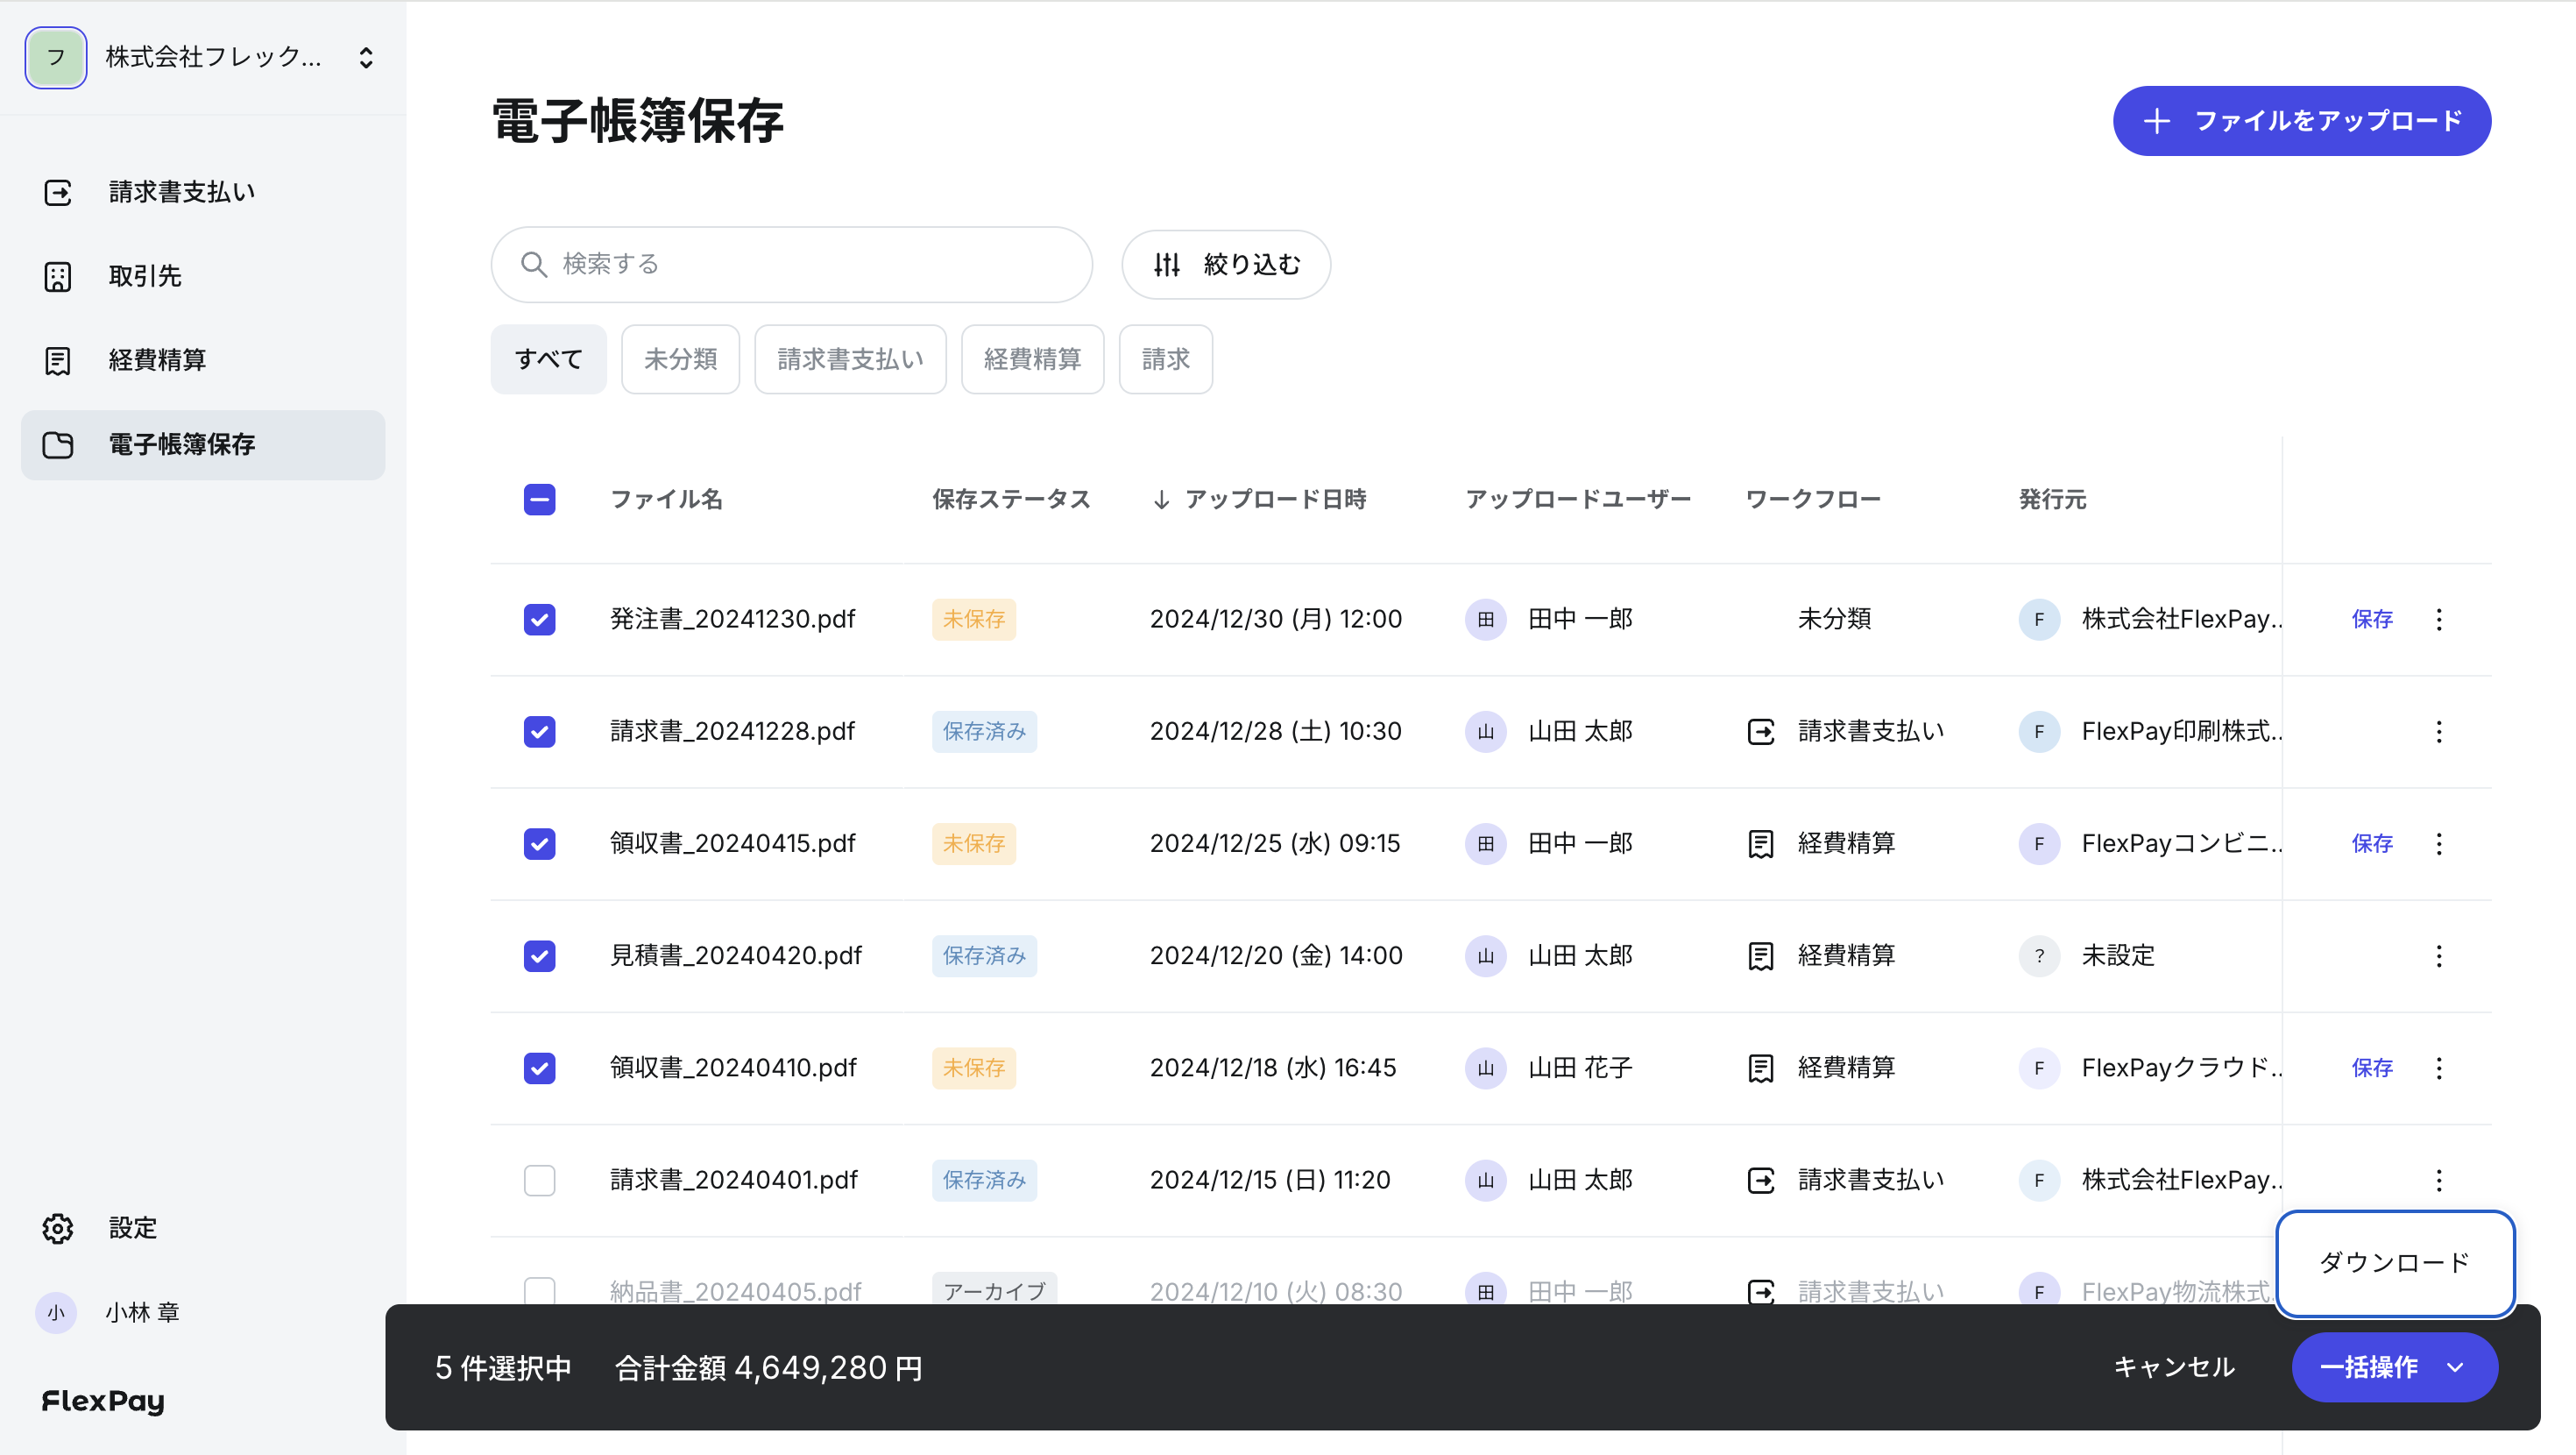Click 5 件選択中 label

click(503, 1367)
